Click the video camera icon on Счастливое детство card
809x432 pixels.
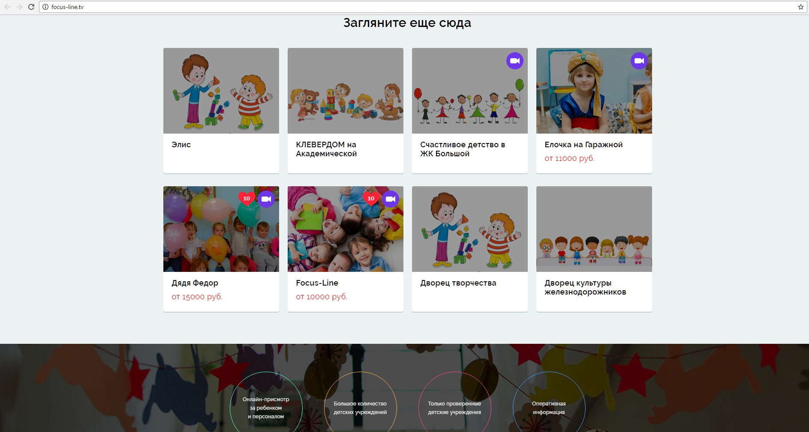[515, 61]
